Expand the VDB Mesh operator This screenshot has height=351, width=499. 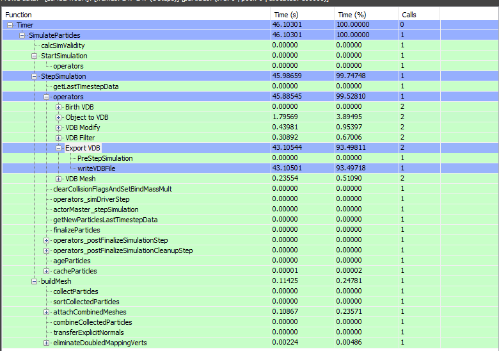59,179
